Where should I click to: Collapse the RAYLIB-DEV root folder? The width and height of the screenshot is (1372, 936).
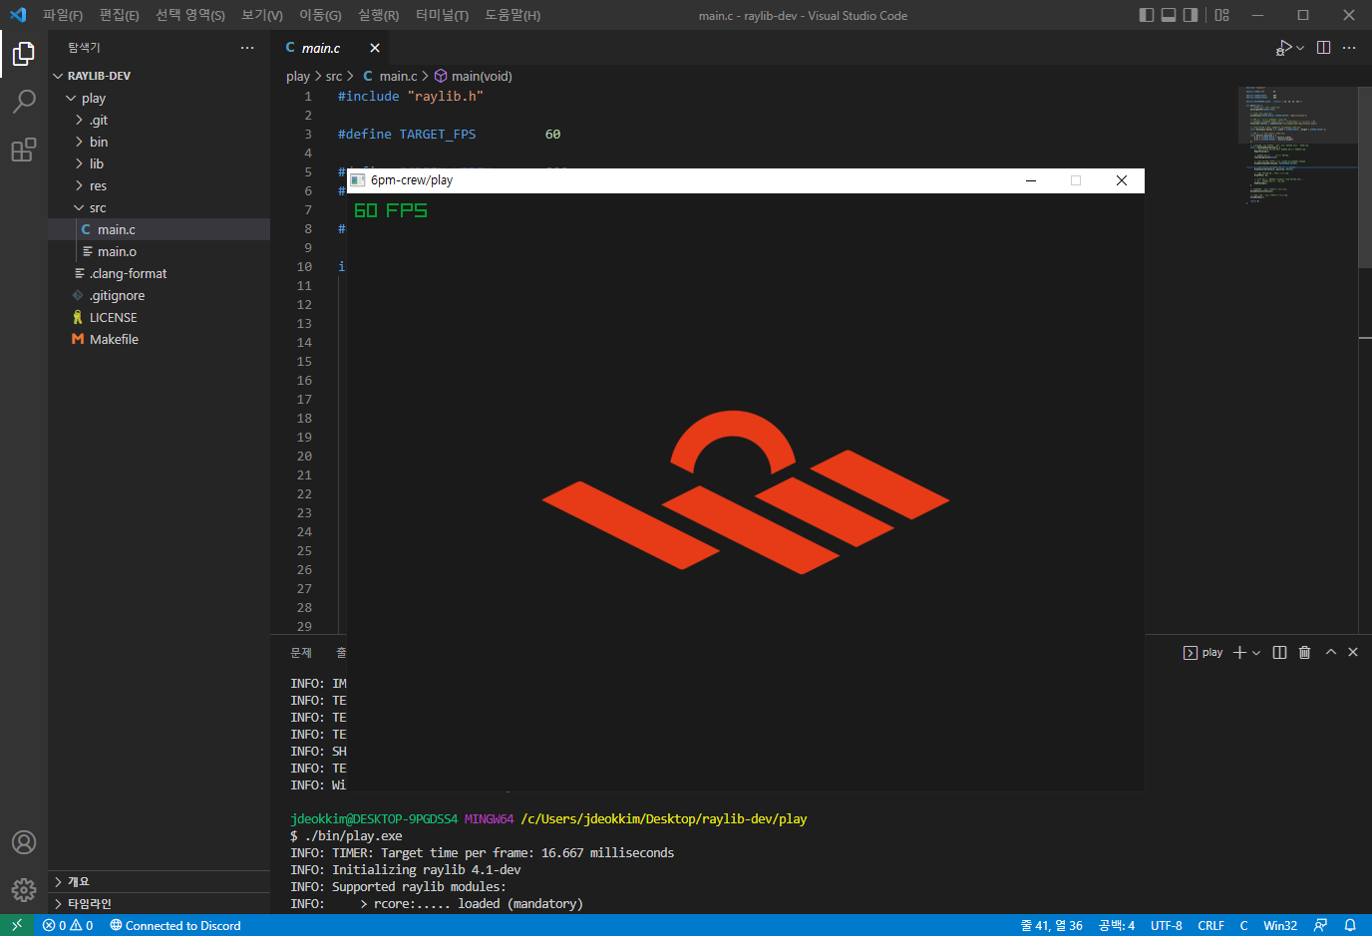(x=160, y=76)
